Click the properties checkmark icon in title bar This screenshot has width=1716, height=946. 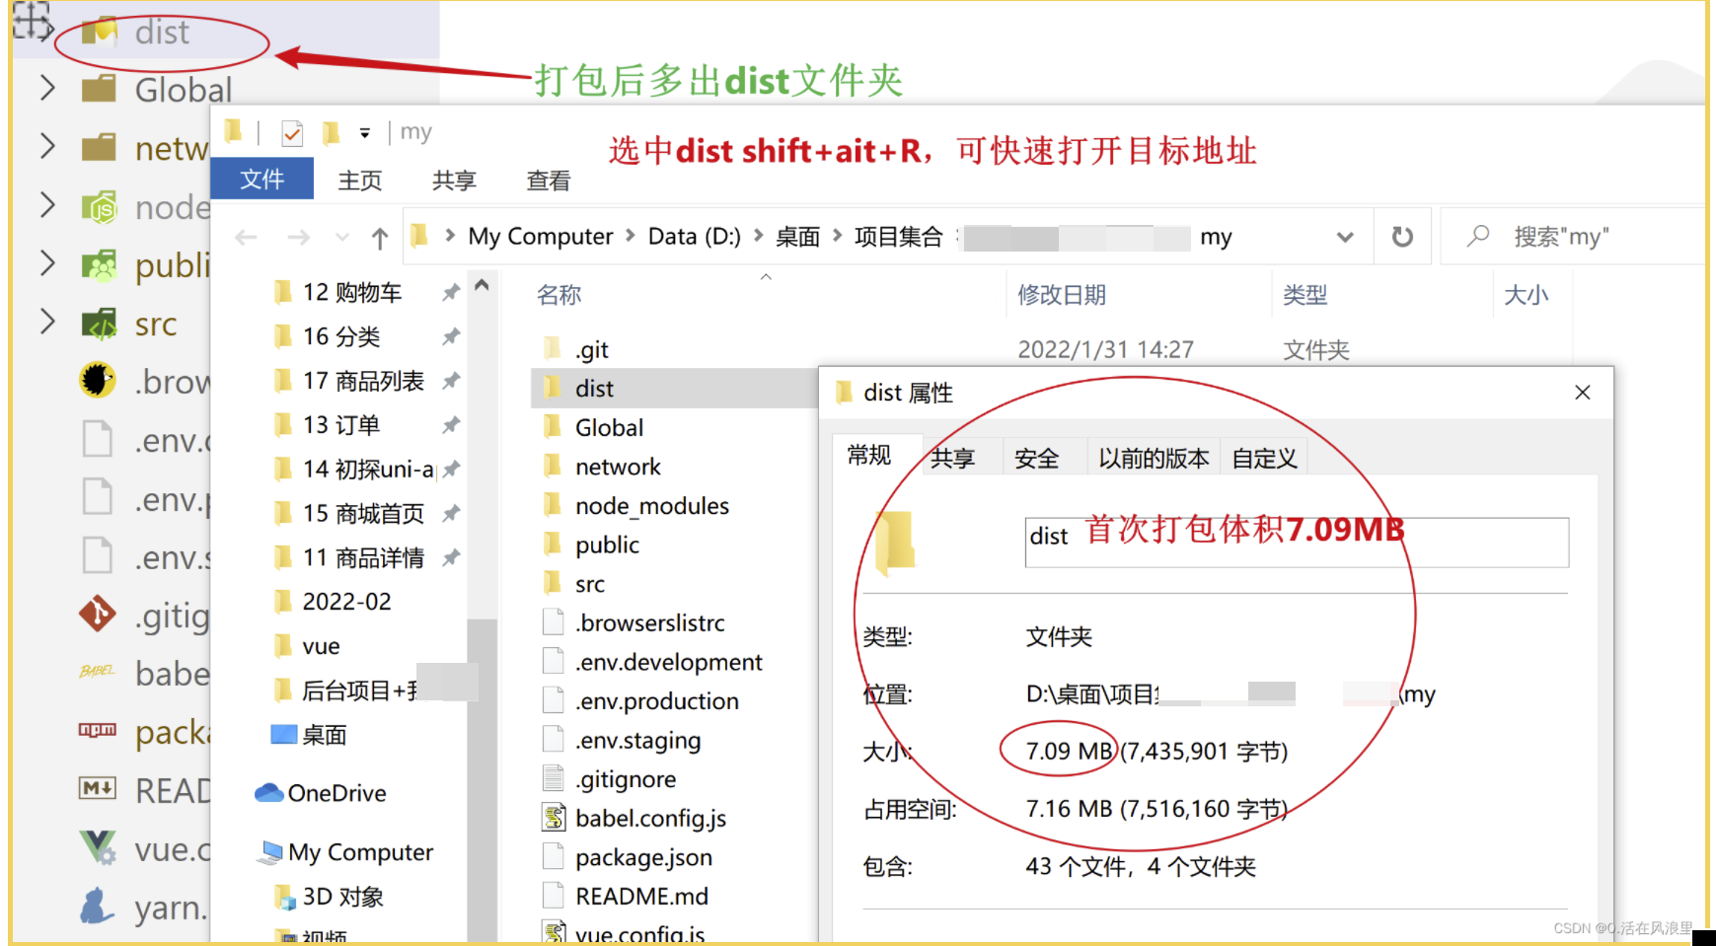(x=292, y=132)
